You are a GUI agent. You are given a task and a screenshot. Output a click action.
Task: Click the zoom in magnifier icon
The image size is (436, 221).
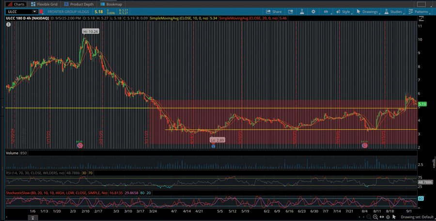[x=375, y=216]
